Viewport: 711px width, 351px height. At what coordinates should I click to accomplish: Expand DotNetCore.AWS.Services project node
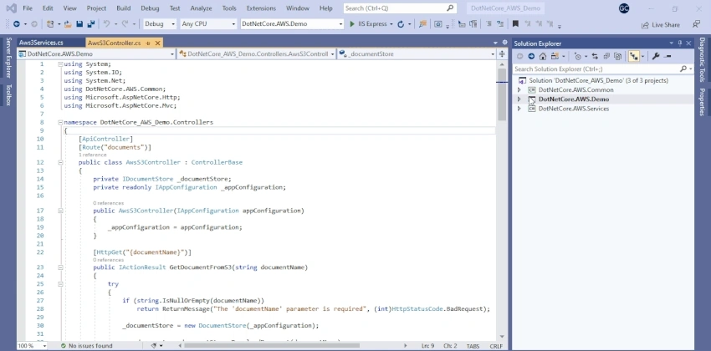(x=519, y=109)
